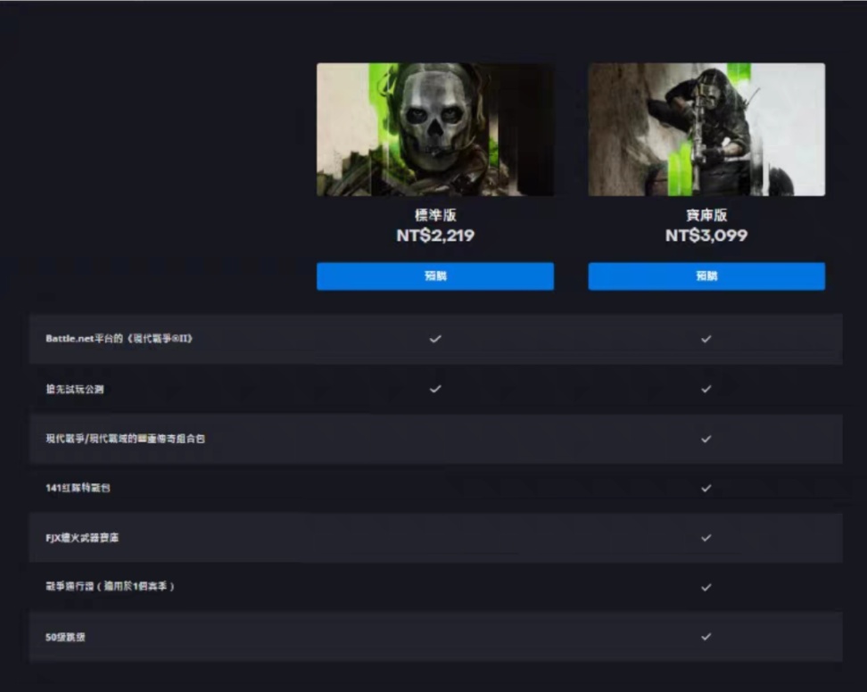Click the 適用於1個賽季 battle pass row label

pyautogui.click(x=110, y=586)
